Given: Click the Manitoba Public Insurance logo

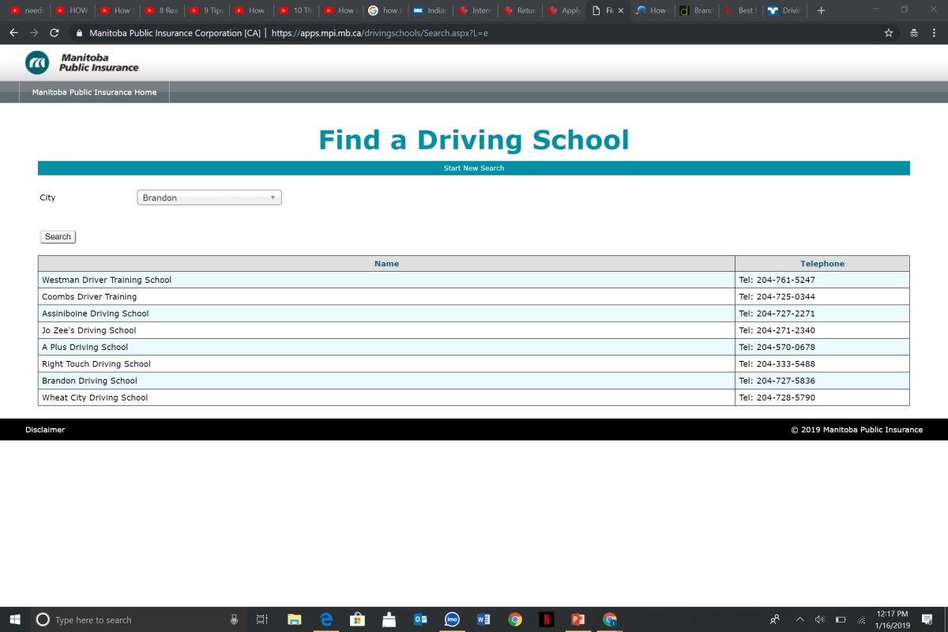Looking at the screenshot, I should click(81, 62).
